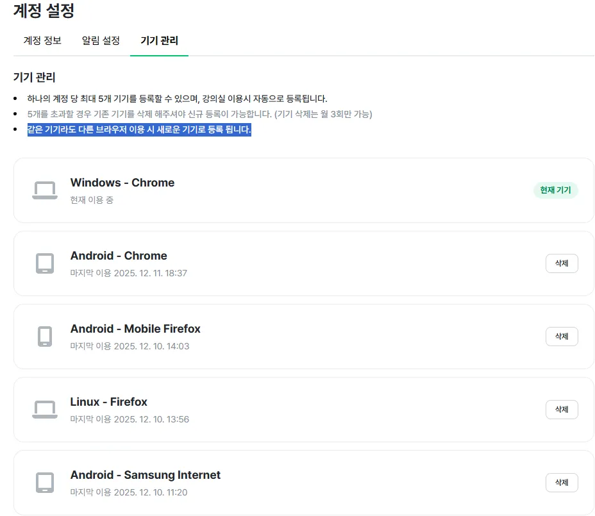Click the tablet icon for Android - Chrome
595x516 pixels.
[44, 263]
